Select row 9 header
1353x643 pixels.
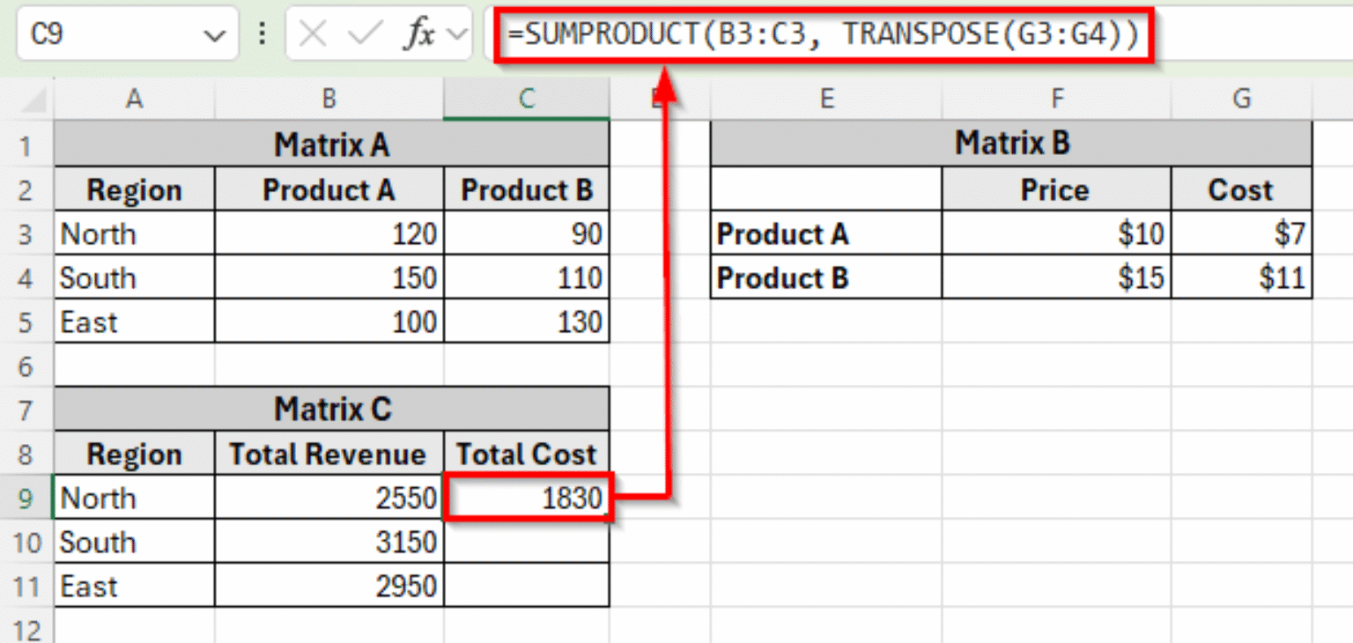tap(26, 497)
